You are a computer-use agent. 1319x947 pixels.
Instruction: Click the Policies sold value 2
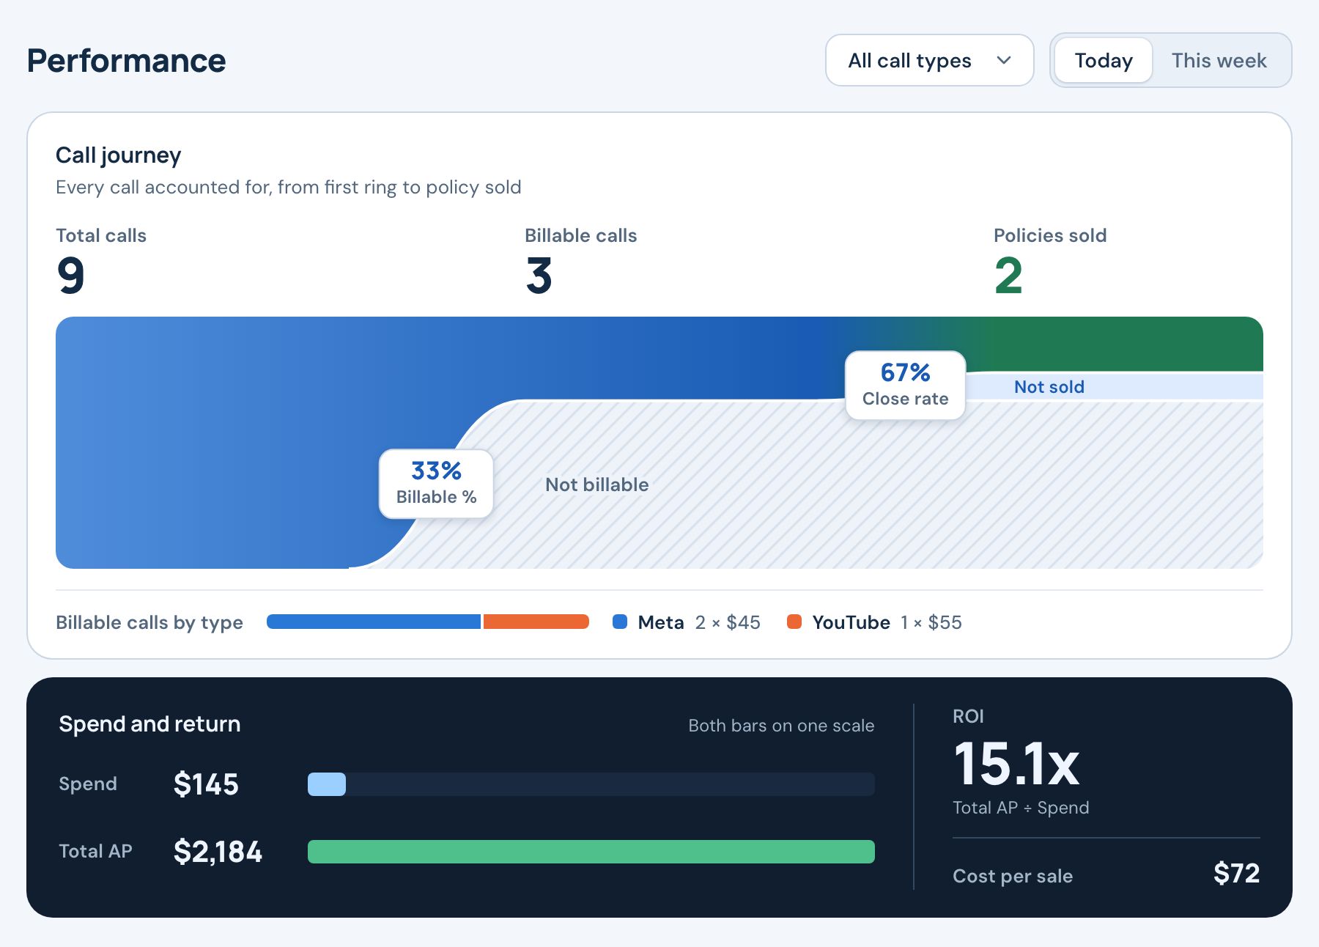pos(1008,276)
